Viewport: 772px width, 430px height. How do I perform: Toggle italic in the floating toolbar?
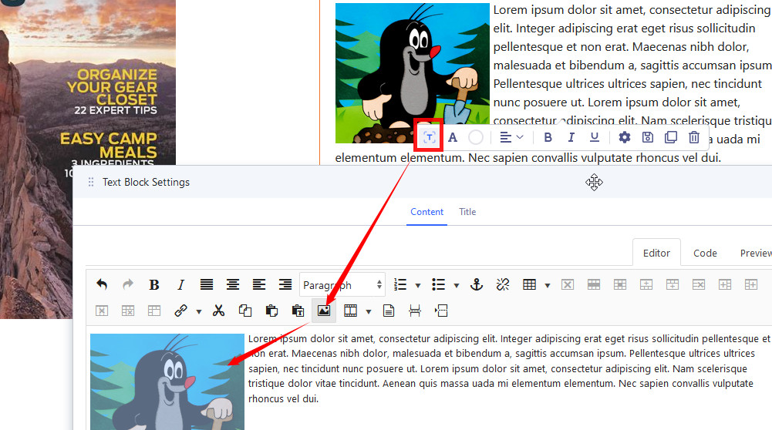[571, 137]
